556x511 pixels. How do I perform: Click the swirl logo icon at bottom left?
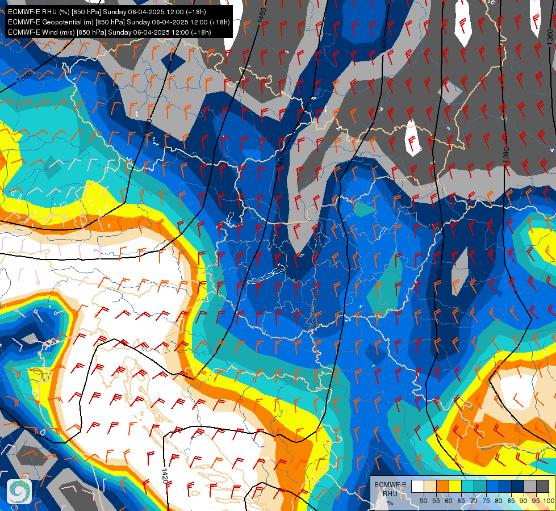pos(19,492)
